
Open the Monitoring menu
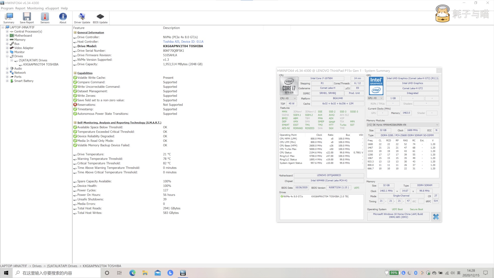(x=35, y=8)
